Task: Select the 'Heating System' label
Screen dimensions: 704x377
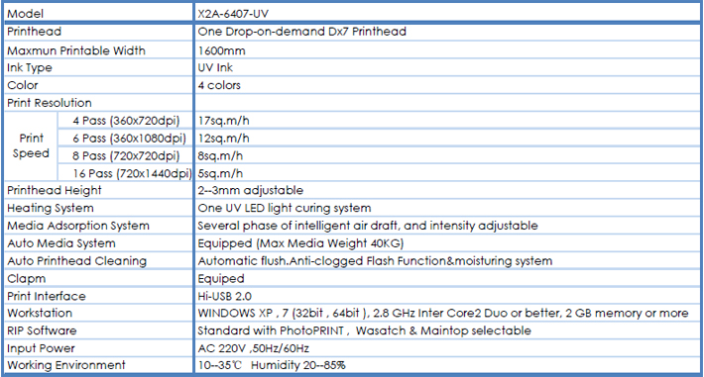Action: (x=51, y=209)
